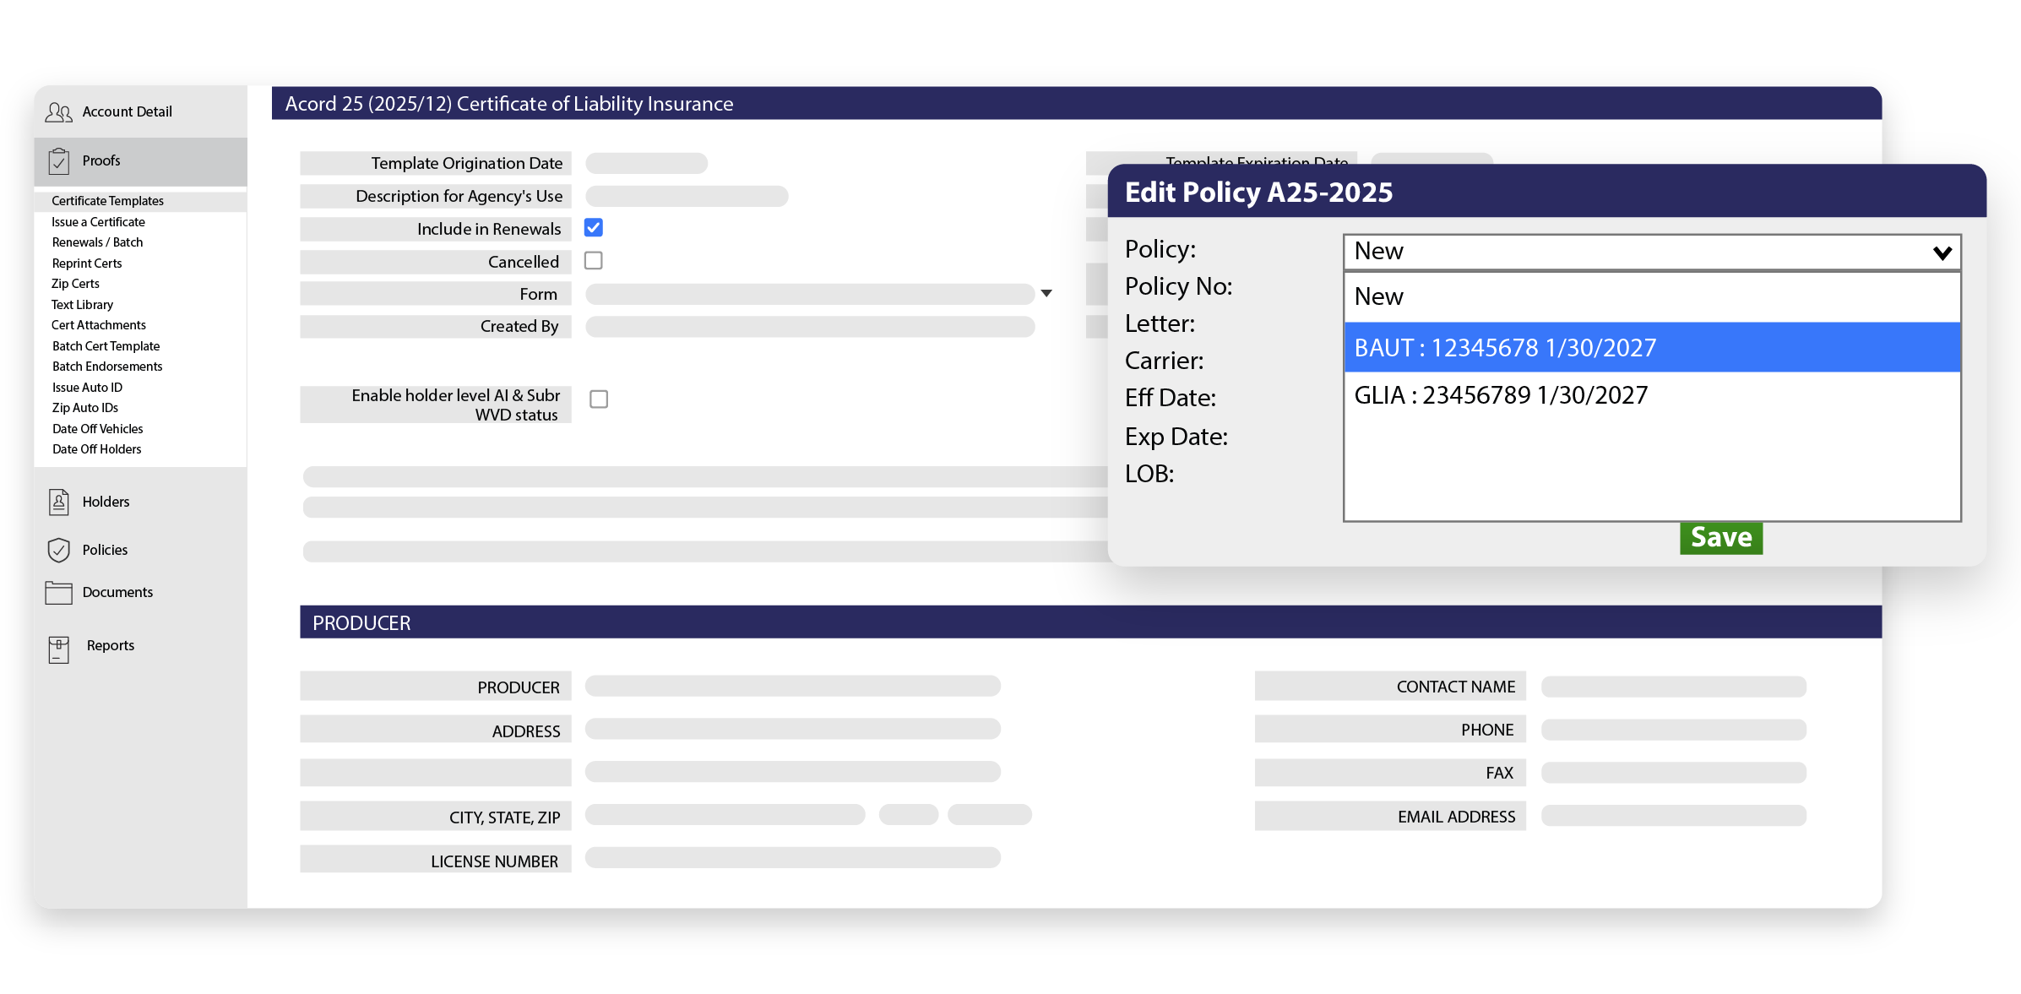Viewport: 2021px width, 994px height.
Task: Choose GLIA : 23456789 1/30/2027 policy
Action: 1652,395
